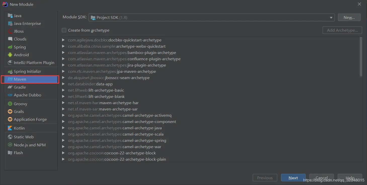Expand jbosscc-seam-archetype node
The width and height of the screenshot is (367, 185).
pyautogui.click(x=63, y=78)
